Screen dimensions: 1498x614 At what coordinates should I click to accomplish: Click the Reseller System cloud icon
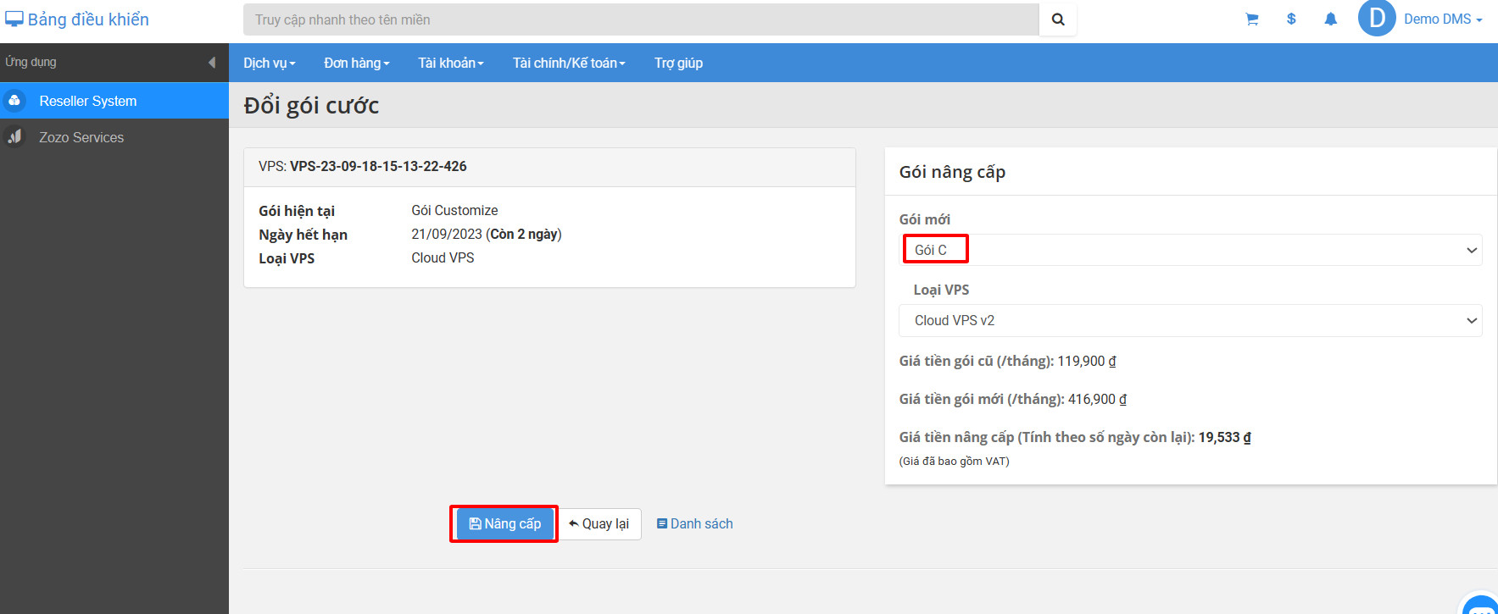click(14, 101)
